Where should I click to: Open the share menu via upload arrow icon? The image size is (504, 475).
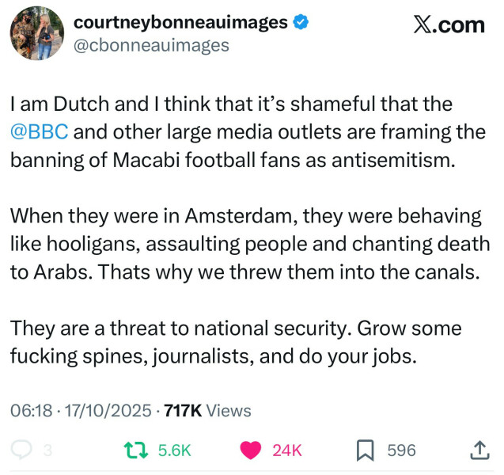click(x=479, y=450)
